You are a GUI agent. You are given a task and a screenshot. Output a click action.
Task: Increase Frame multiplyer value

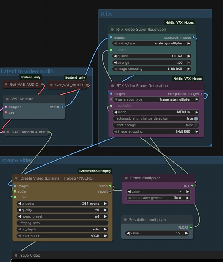(x=188, y=192)
